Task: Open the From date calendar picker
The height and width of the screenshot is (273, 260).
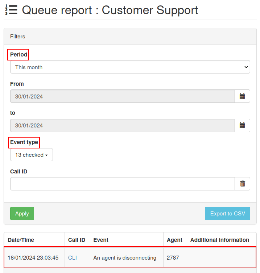Action: coord(242,96)
